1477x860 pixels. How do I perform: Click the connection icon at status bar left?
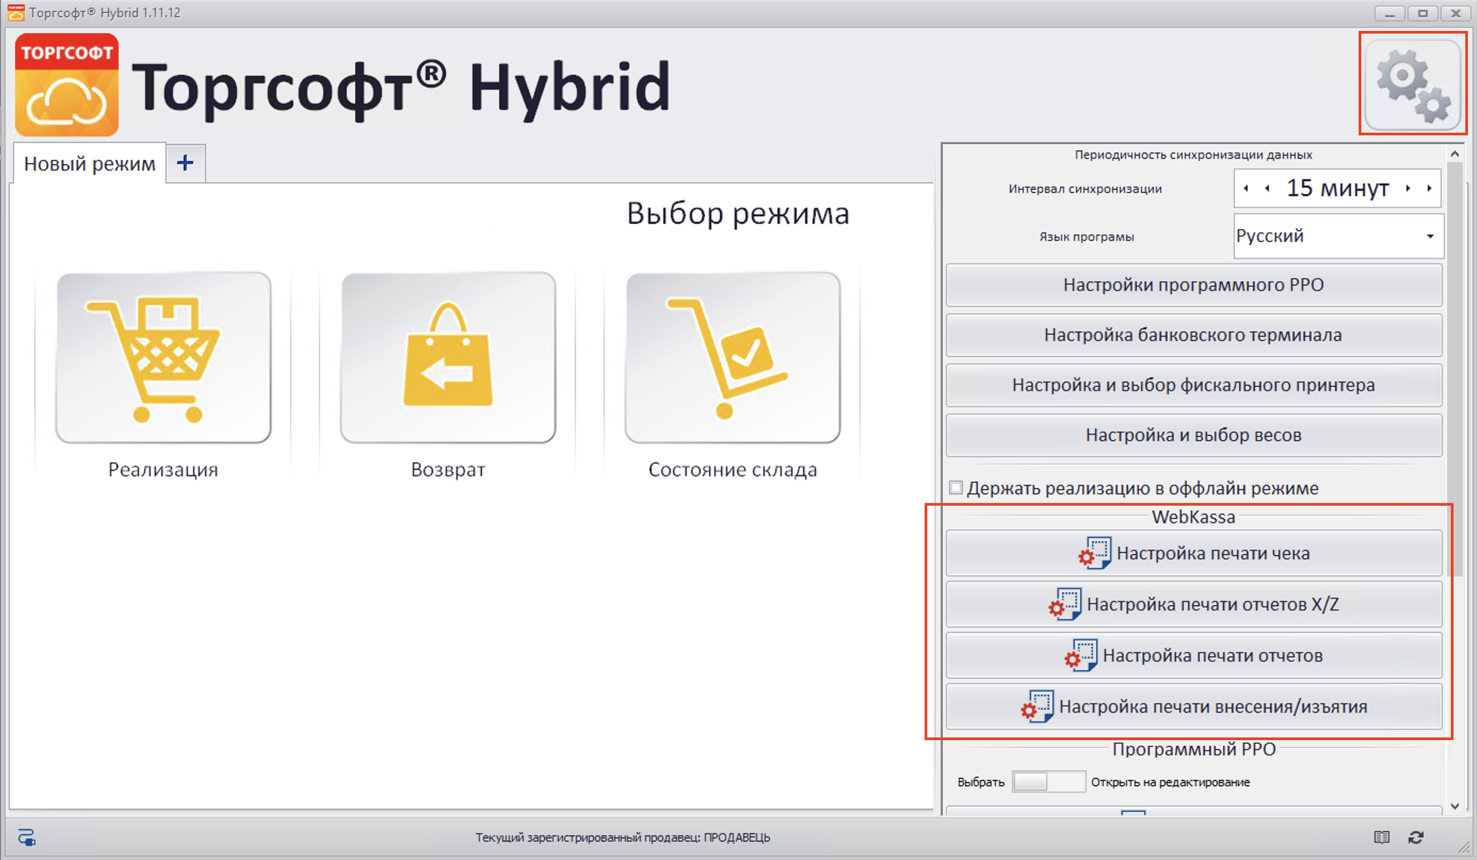(x=27, y=837)
